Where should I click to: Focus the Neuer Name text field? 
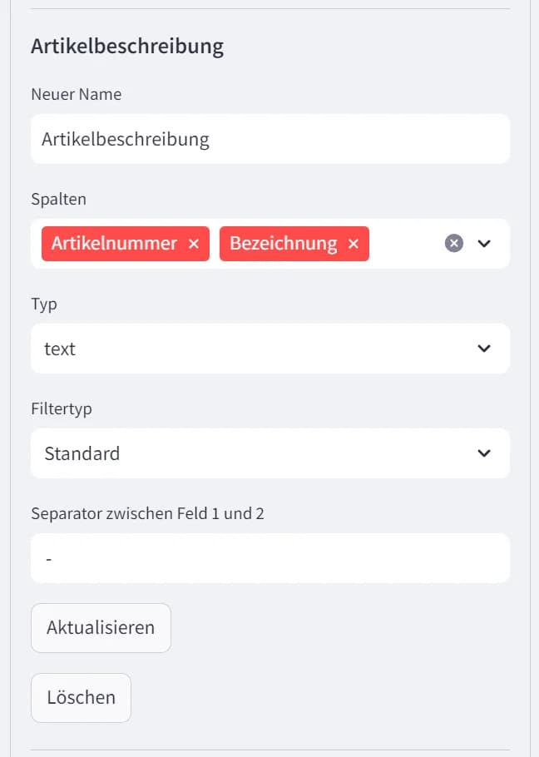pyautogui.click(x=269, y=139)
